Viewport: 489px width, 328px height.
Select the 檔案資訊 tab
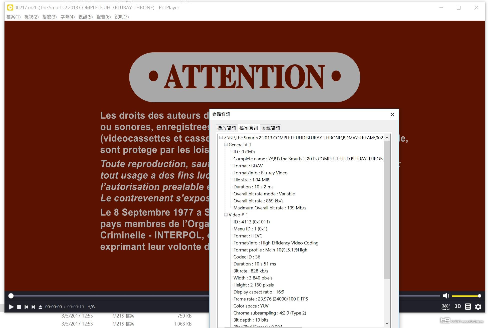pos(249,128)
